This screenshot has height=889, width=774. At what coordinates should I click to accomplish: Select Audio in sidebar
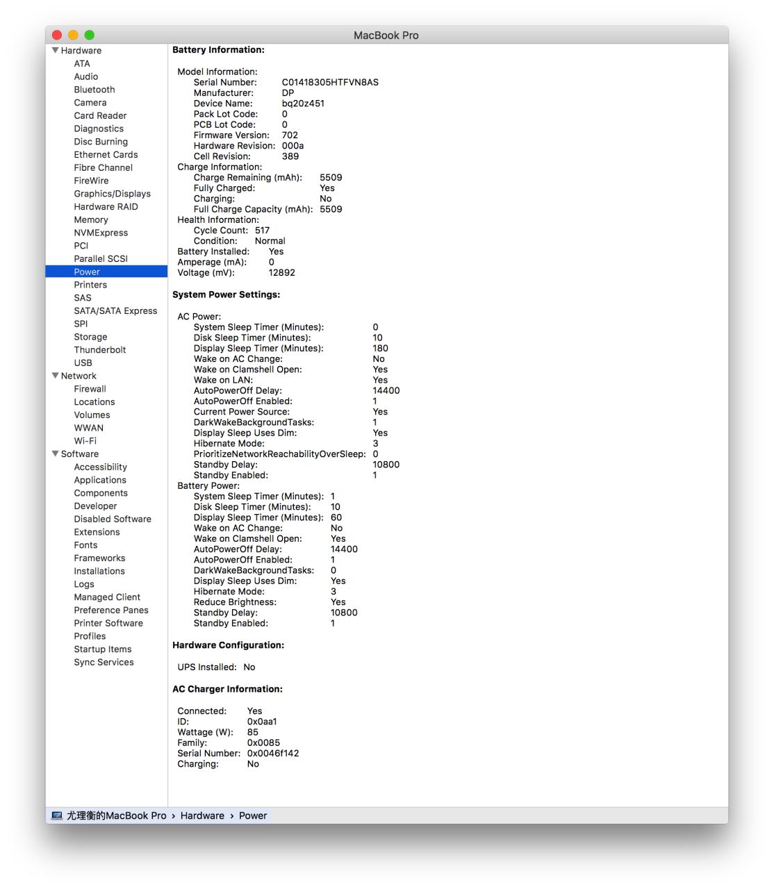coord(86,76)
